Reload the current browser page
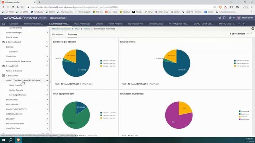This screenshot has width=255, height=143. tap(13, 7)
